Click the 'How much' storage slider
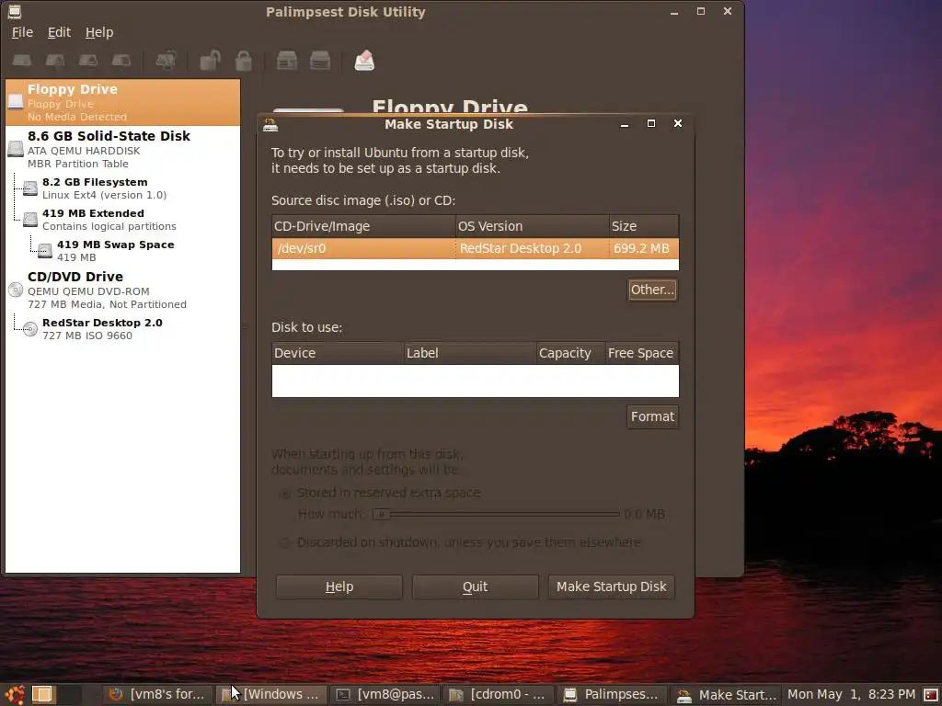Viewport: 942px width, 706px height. click(x=496, y=514)
